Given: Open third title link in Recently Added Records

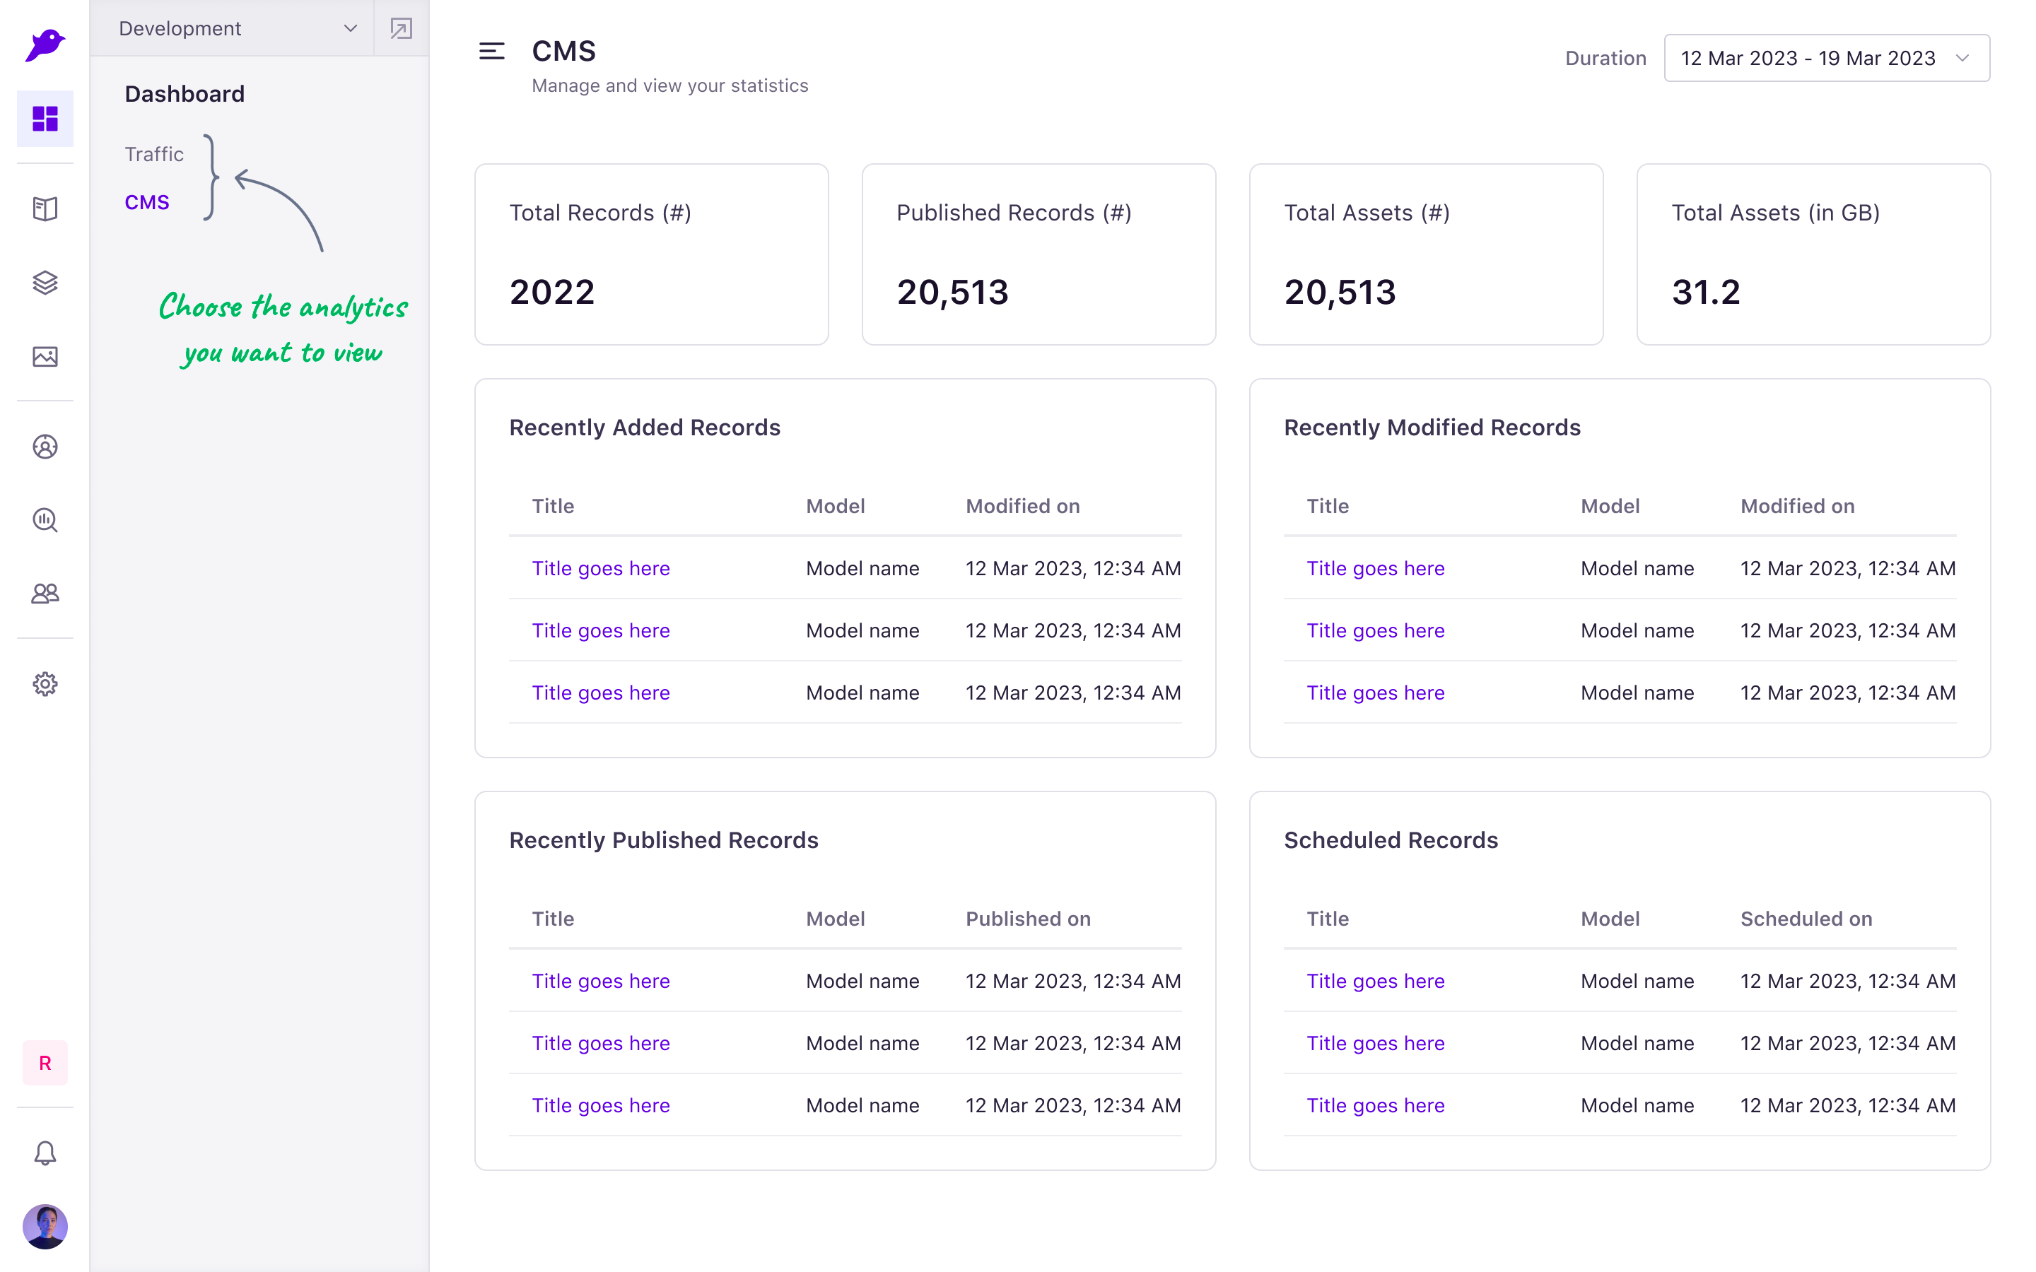Looking at the screenshot, I should (601, 693).
